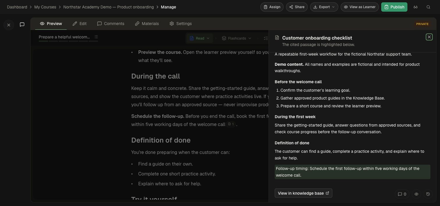The width and height of the screenshot is (440, 206).
Task: Select the Manage breadcrumb
Action: tap(168, 7)
